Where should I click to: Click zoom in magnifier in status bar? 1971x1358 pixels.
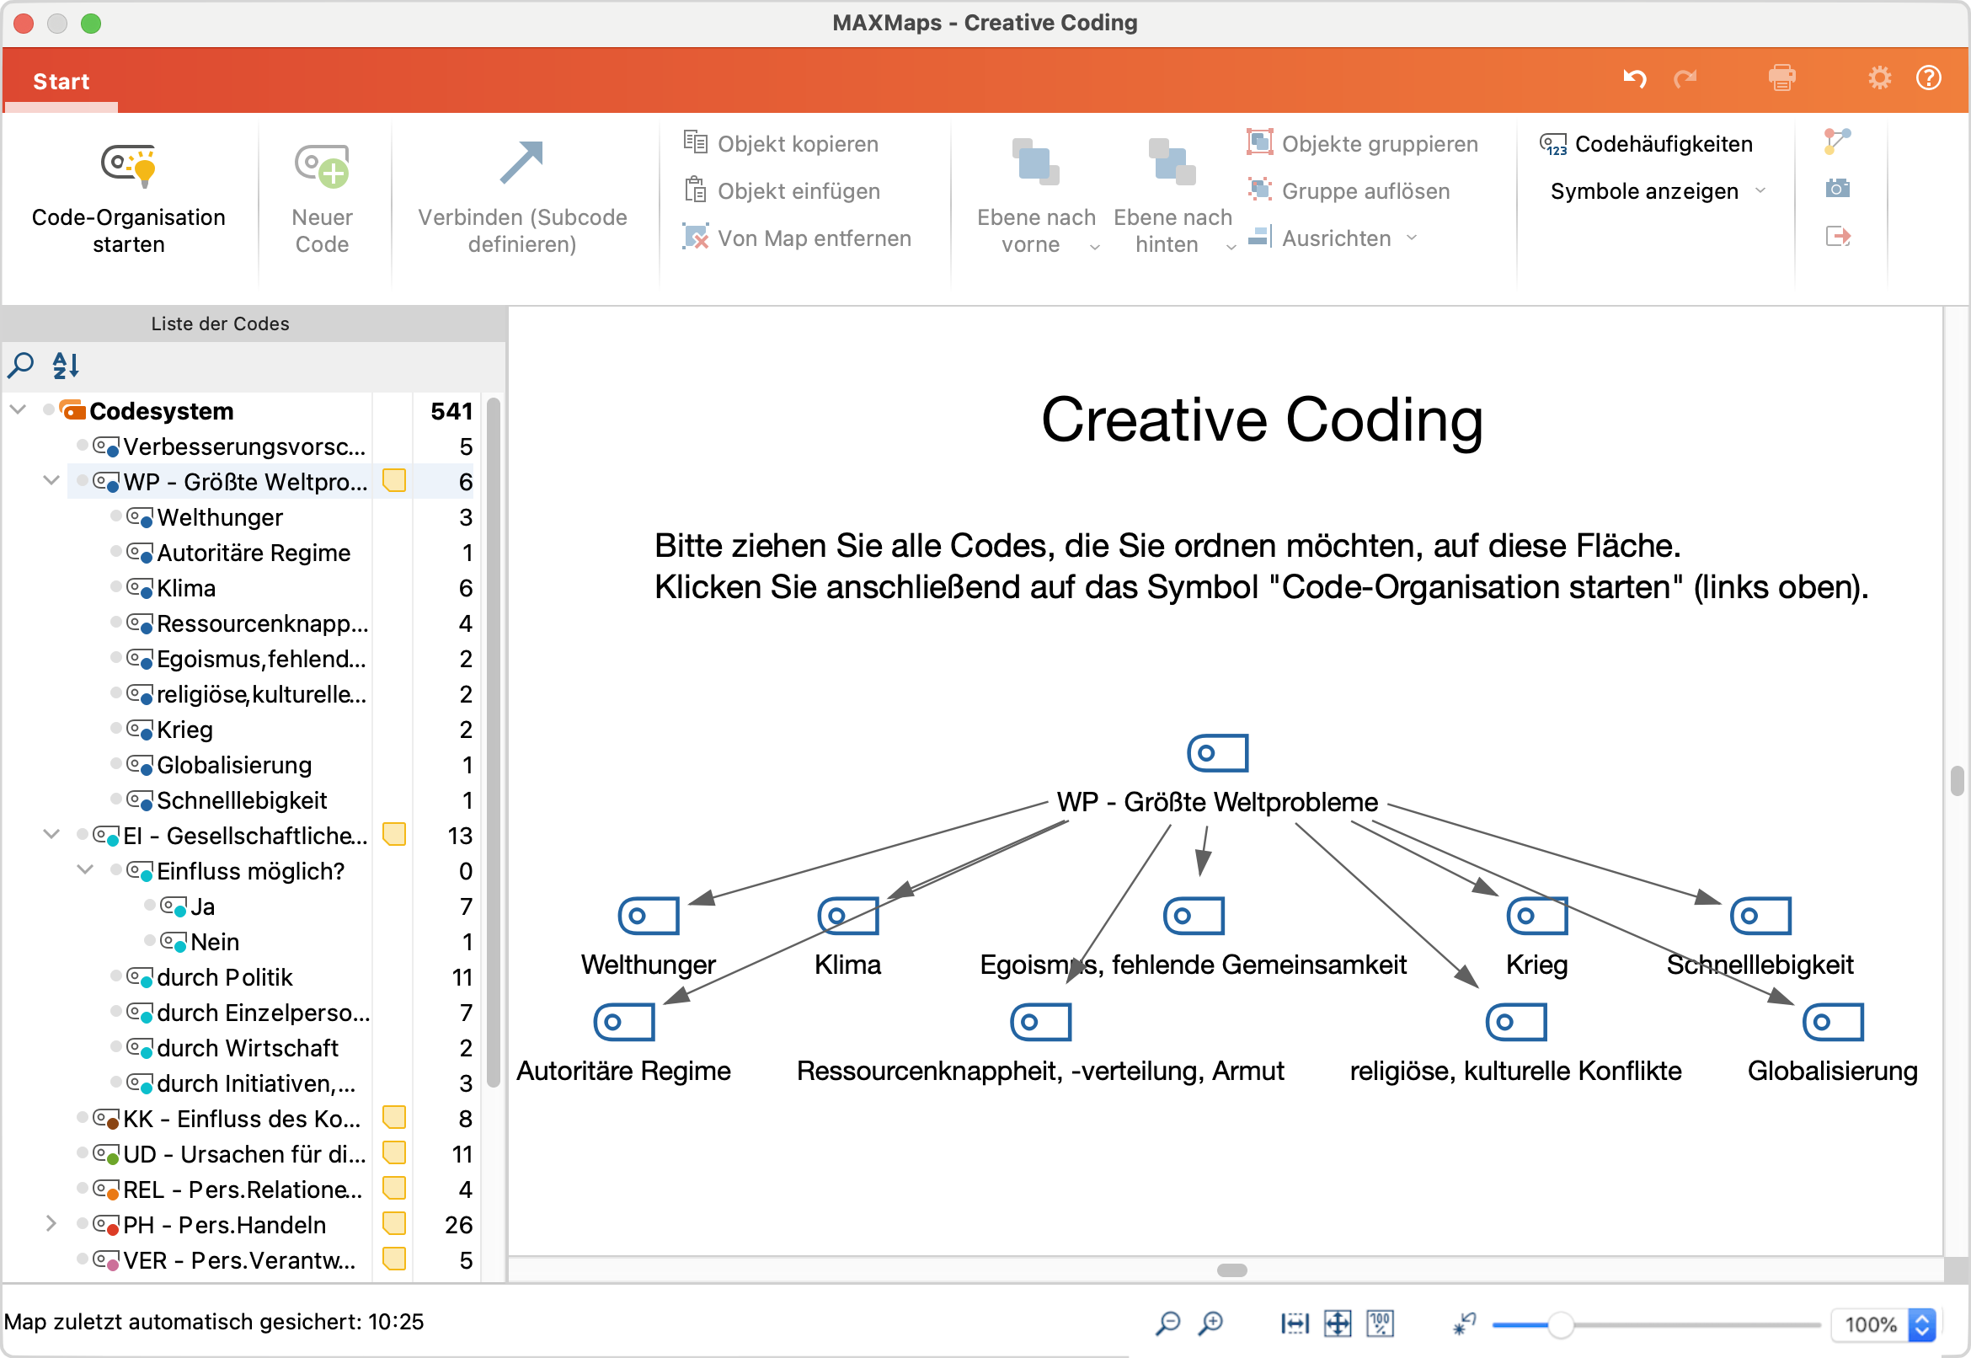click(1210, 1323)
